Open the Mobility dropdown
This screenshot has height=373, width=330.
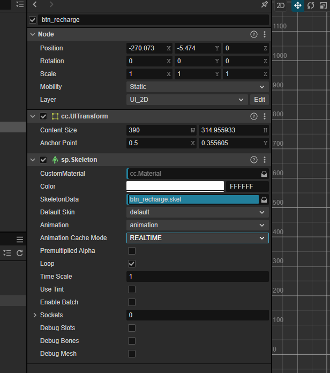198,87
